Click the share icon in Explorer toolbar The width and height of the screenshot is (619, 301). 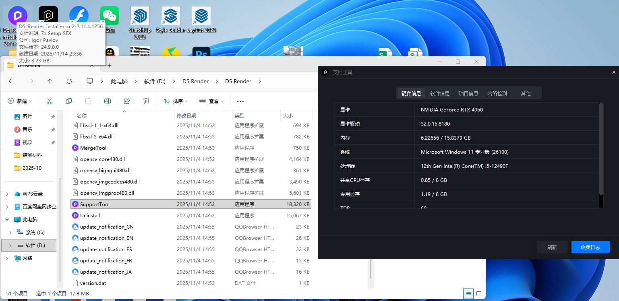click(x=127, y=101)
